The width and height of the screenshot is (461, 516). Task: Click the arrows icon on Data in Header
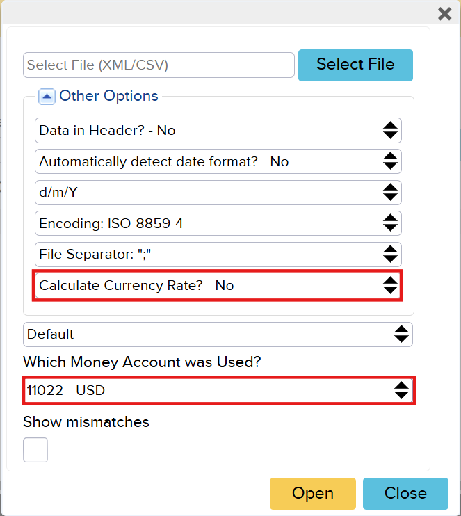[390, 130]
